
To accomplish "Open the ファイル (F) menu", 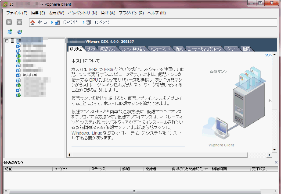I will [x=17, y=13].
